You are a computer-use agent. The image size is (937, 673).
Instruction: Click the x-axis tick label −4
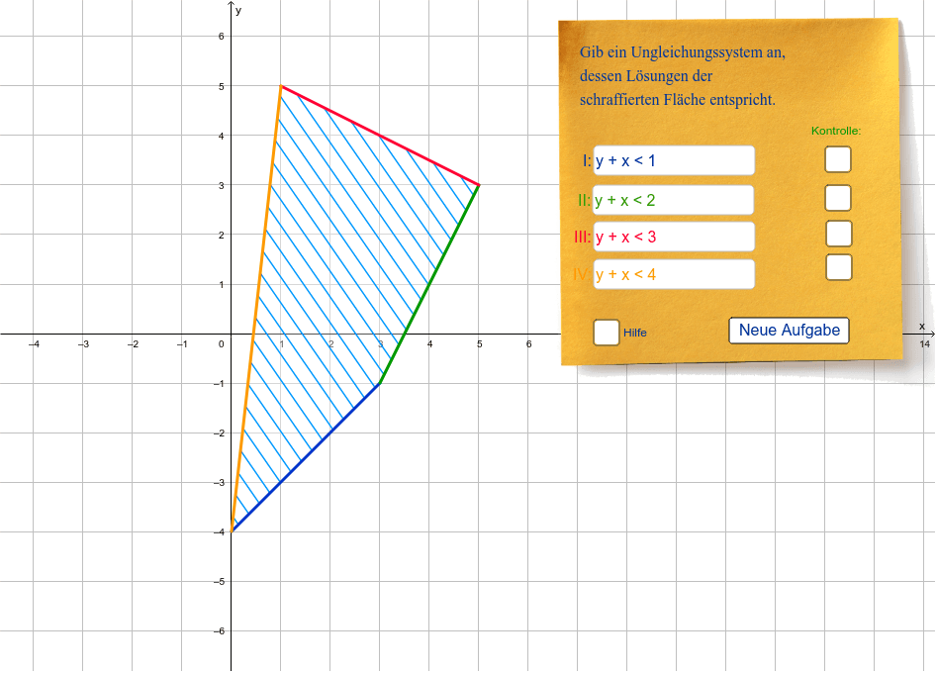(34, 344)
